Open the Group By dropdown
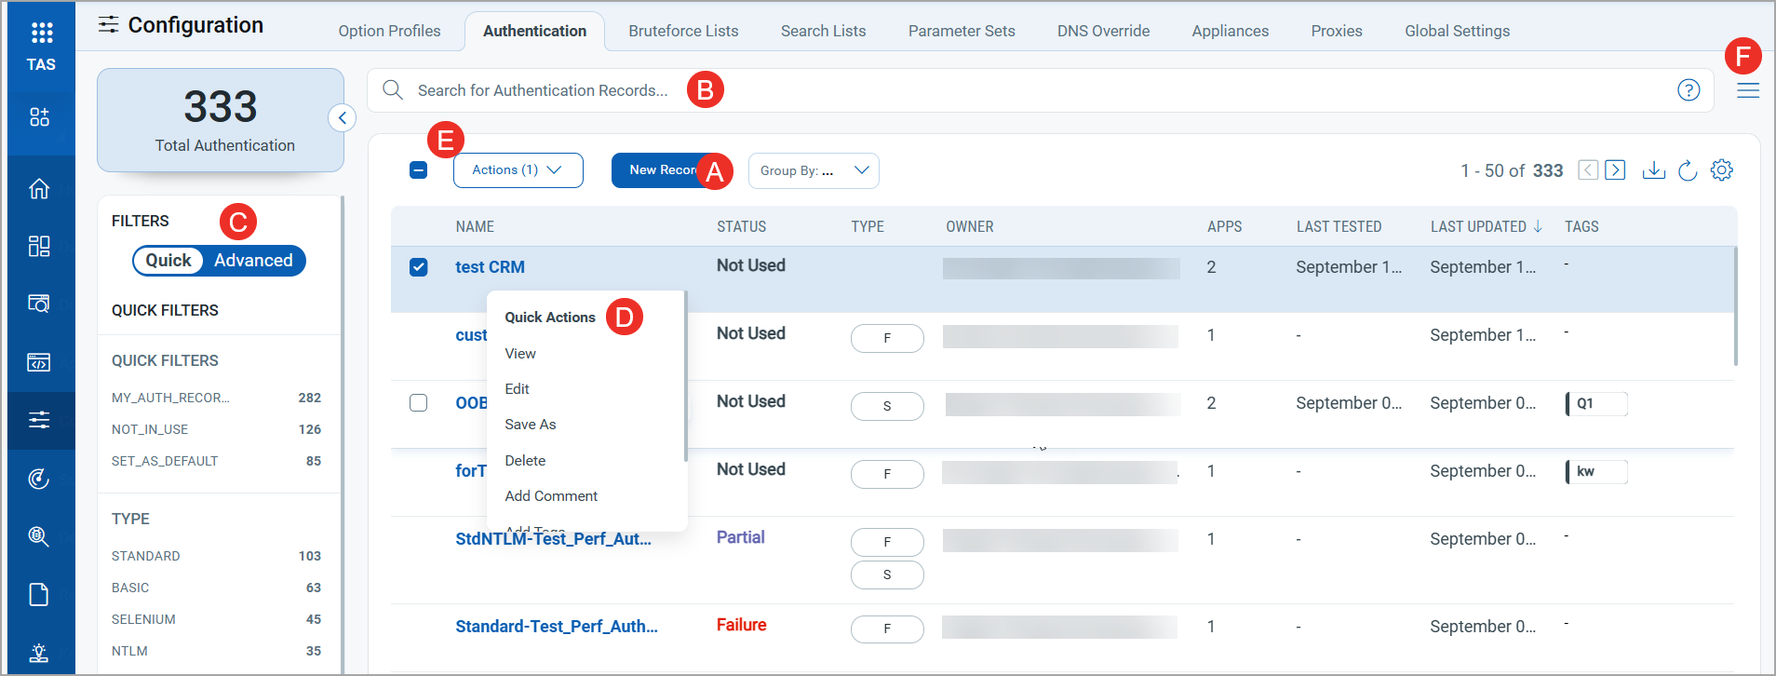 pyautogui.click(x=813, y=170)
